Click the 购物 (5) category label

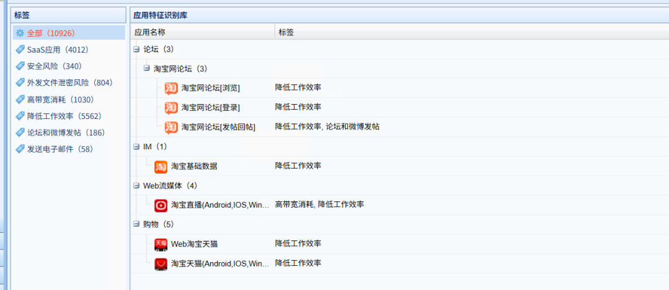point(159,224)
